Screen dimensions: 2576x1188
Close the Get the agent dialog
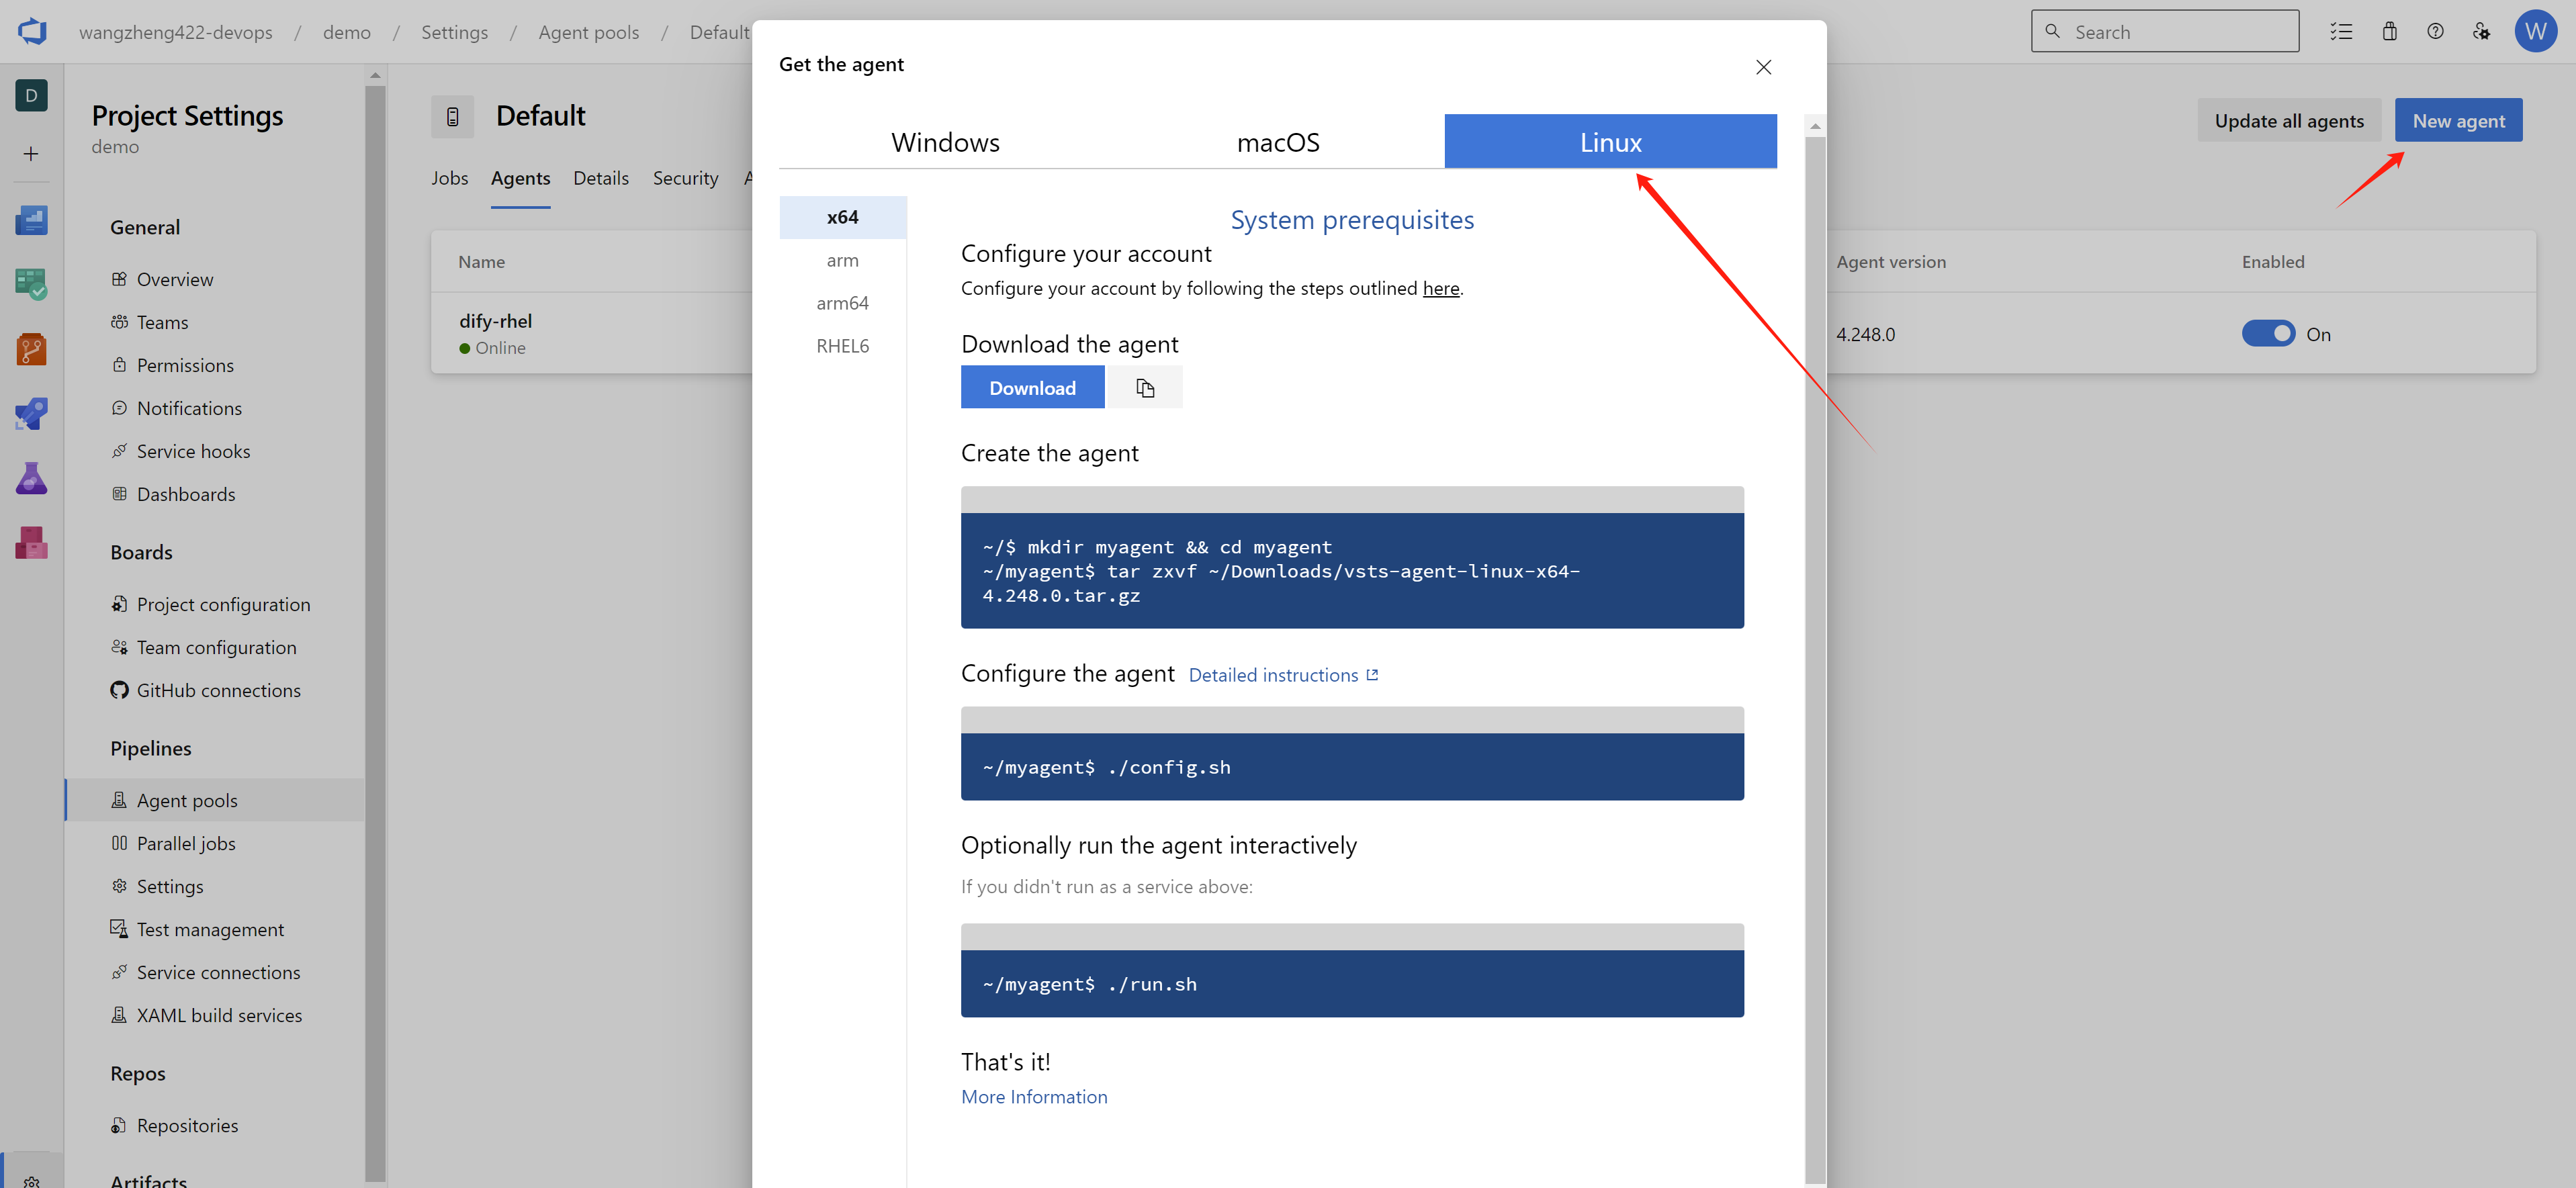pos(1763,67)
